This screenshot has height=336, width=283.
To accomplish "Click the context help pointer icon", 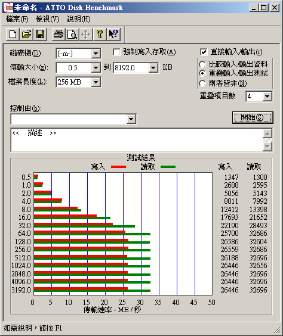I will coord(113,34).
